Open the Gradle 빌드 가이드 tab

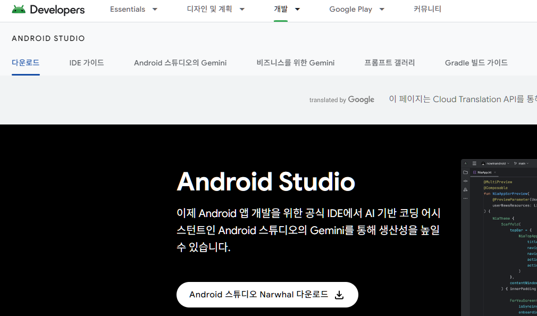tap(476, 63)
